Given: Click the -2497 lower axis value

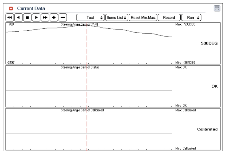Looking at the screenshot, I should (11, 63).
